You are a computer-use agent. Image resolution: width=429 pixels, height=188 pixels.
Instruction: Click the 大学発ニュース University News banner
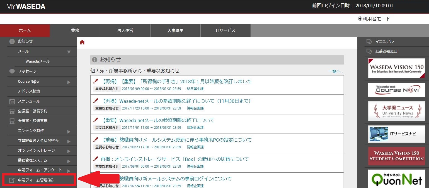click(x=396, y=111)
